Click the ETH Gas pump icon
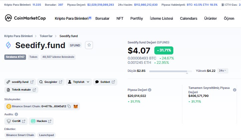Viewport: 241px width, 140px height. click(x=223, y=5)
